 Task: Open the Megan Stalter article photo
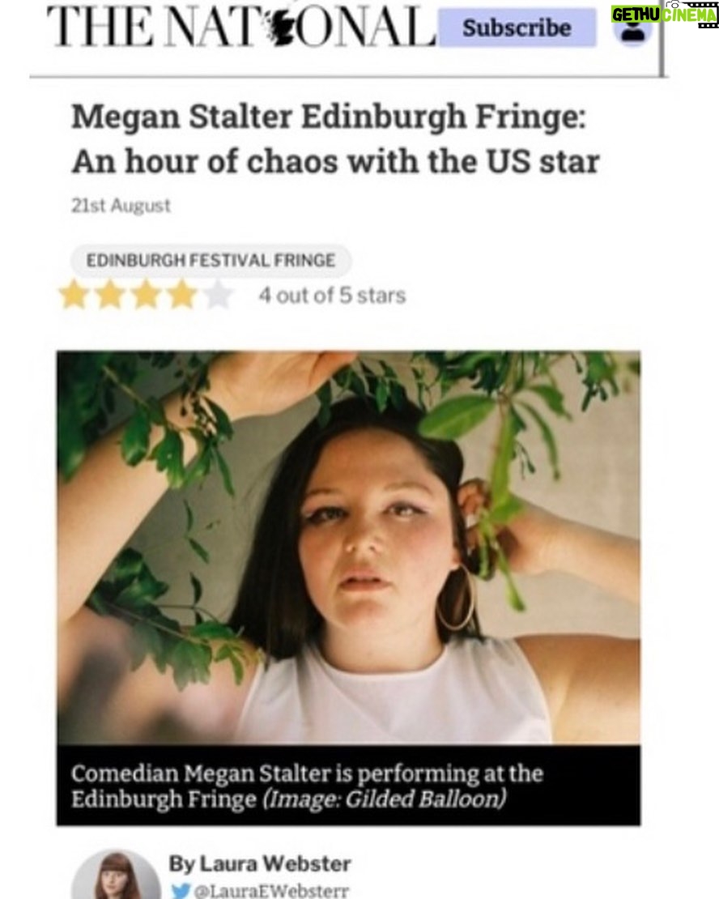(348, 547)
